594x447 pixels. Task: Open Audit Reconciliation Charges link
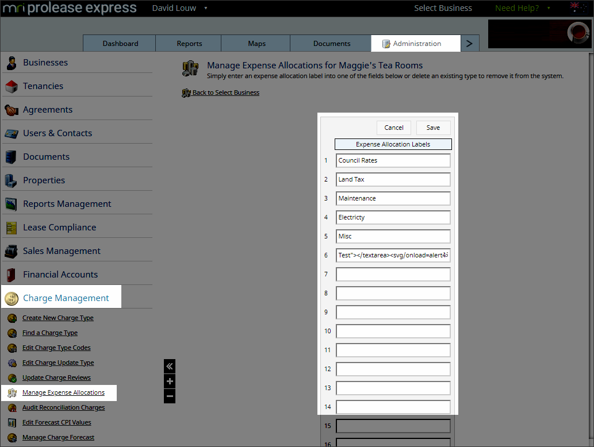(x=64, y=407)
